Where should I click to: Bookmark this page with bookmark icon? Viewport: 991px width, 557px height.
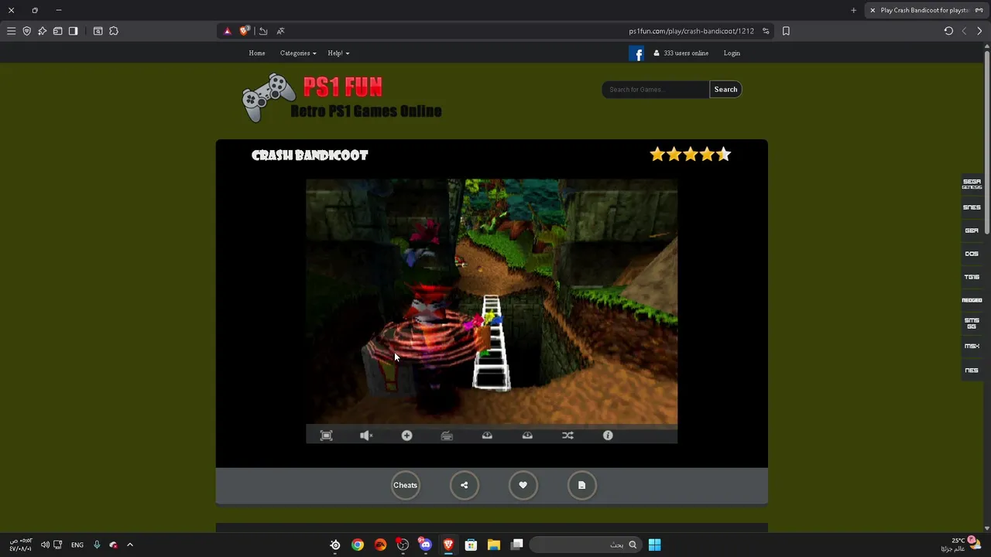click(x=786, y=31)
